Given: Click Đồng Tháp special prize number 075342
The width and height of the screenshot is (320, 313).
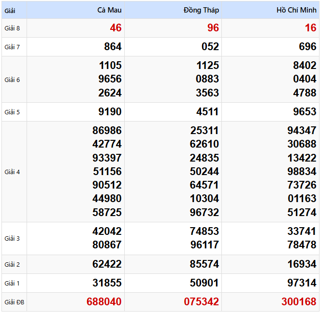Looking at the screenshot, I should click(x=201, y=302).
